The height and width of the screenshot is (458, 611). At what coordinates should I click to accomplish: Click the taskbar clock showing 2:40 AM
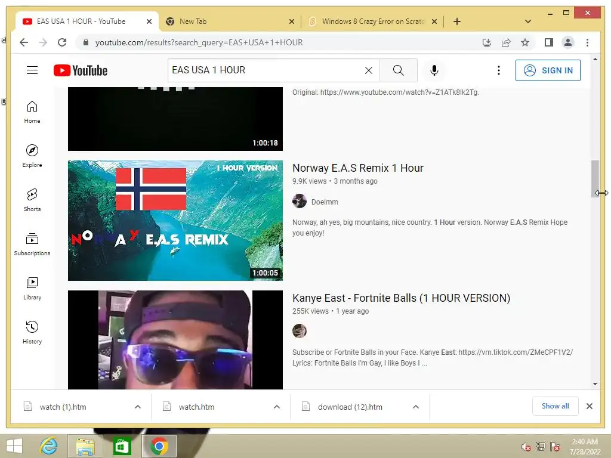(x=585, y=447)
